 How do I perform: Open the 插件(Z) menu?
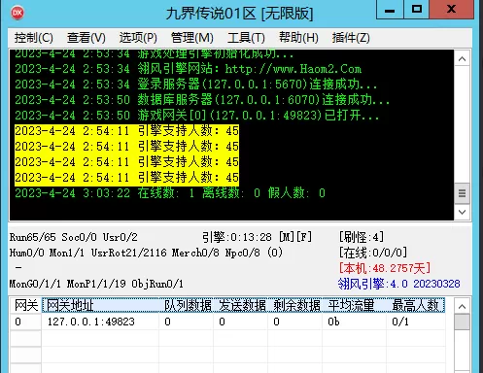click(351, 38)
